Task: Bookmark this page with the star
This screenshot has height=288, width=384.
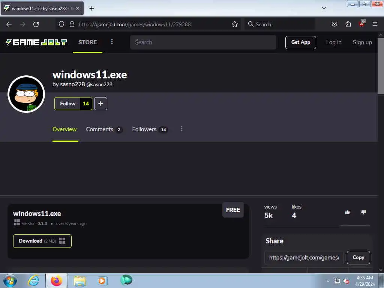Action: [x=235, y=24]
